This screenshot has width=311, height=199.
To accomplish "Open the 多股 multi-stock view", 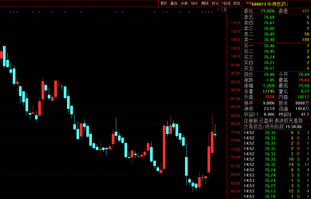I will pos(184,3).
